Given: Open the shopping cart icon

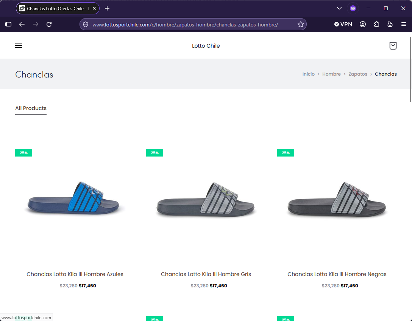Looking at the screenshot, I should click(393, 46).
